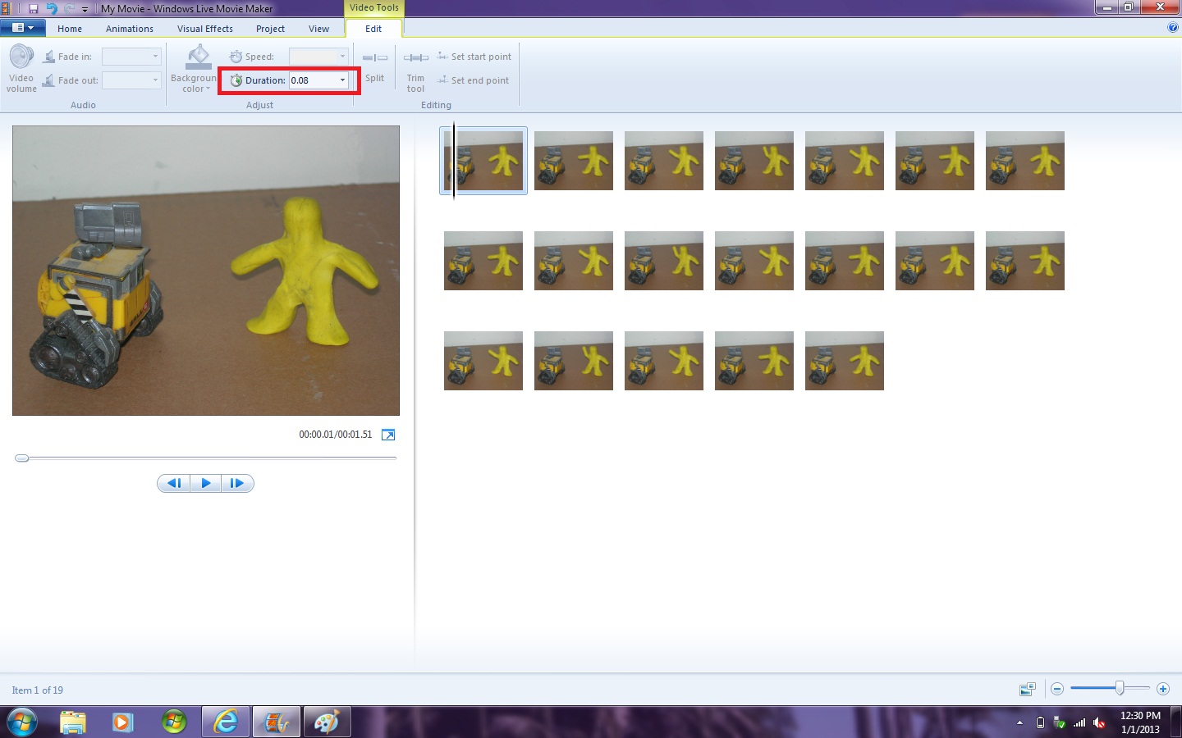Click the Split tool icon
This screenshot has width=1182, height=738.
374,57
